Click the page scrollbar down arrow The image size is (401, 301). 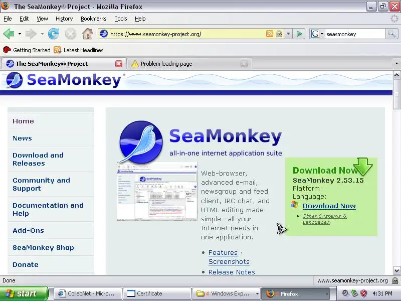click(396, 270)
